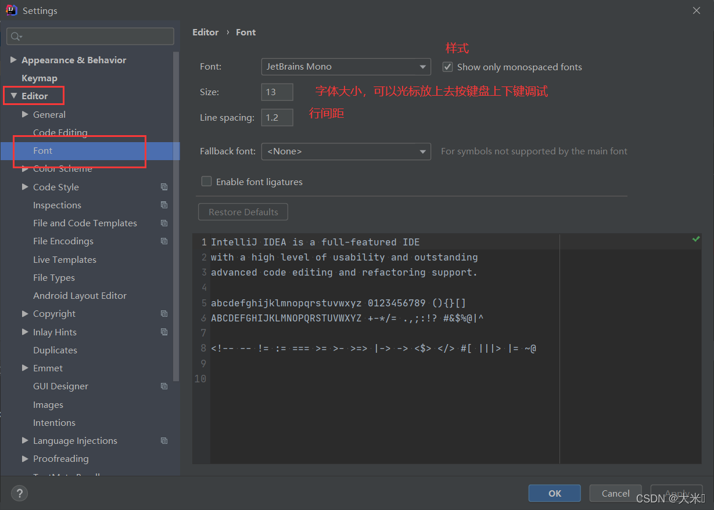Expand the Proofreading node
This screenshot has height=510, width=714.
(25, 458)
